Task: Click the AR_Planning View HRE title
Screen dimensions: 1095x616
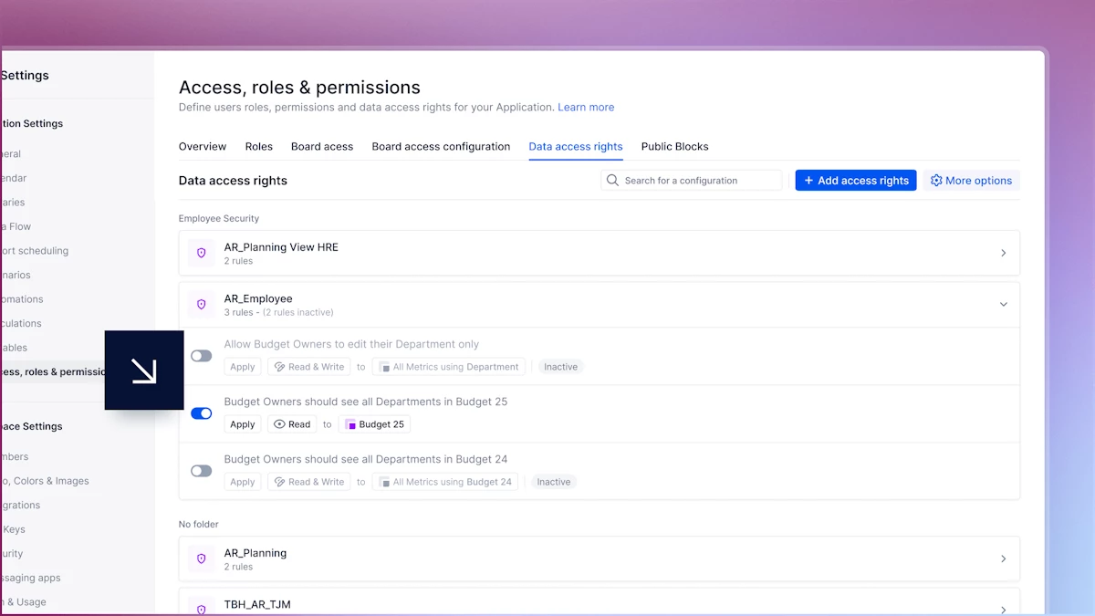Action: 281,247
